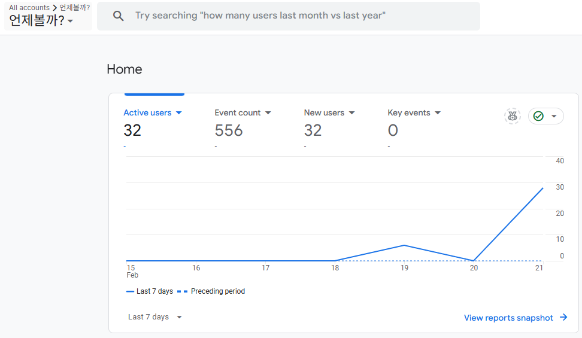Expand the Event count metric dropdown
582x338 pixels.
coord(268,113)
